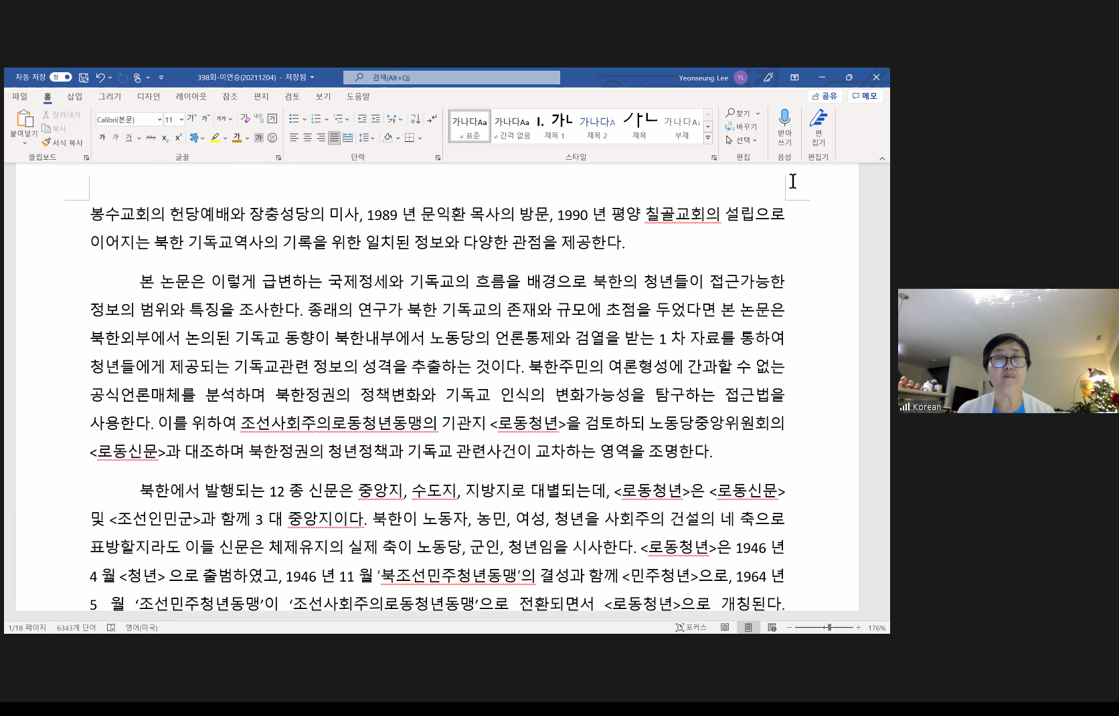
Task: Toggle Superscript x² formatting
Action: [179, 138]
